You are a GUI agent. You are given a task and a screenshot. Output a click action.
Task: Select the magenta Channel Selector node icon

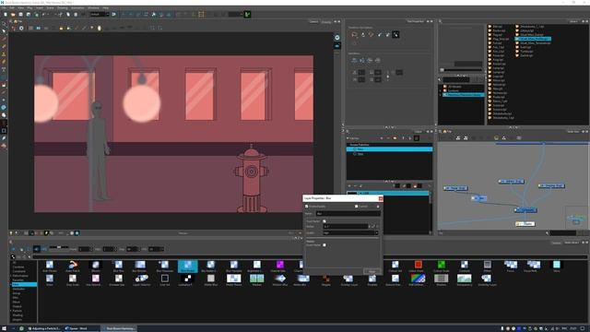(279, 266)
